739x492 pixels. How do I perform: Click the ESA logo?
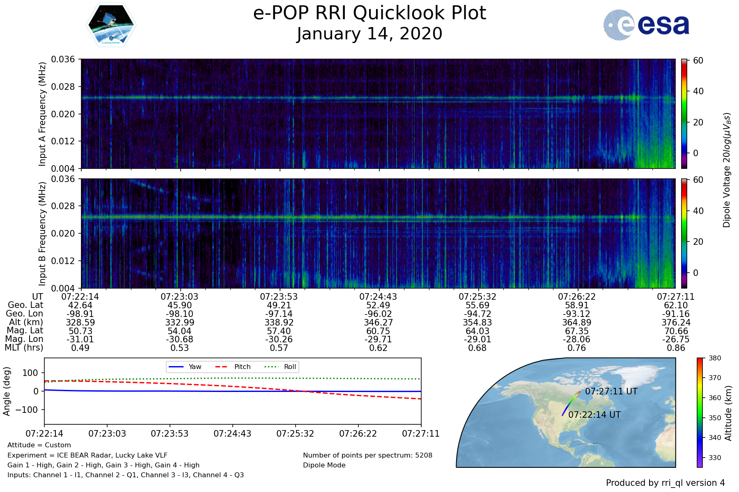(646, 25)
